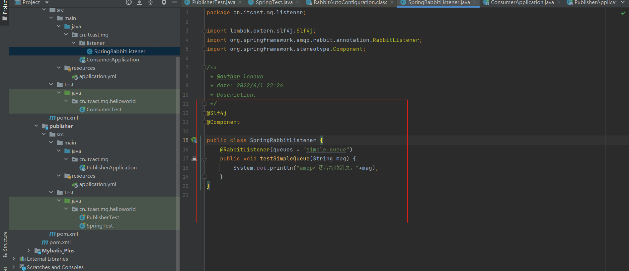The width and height of the screenshot is (629, 271).
Task: Switch to ConsumerApplication.java tab
Action: click(522, 3)
